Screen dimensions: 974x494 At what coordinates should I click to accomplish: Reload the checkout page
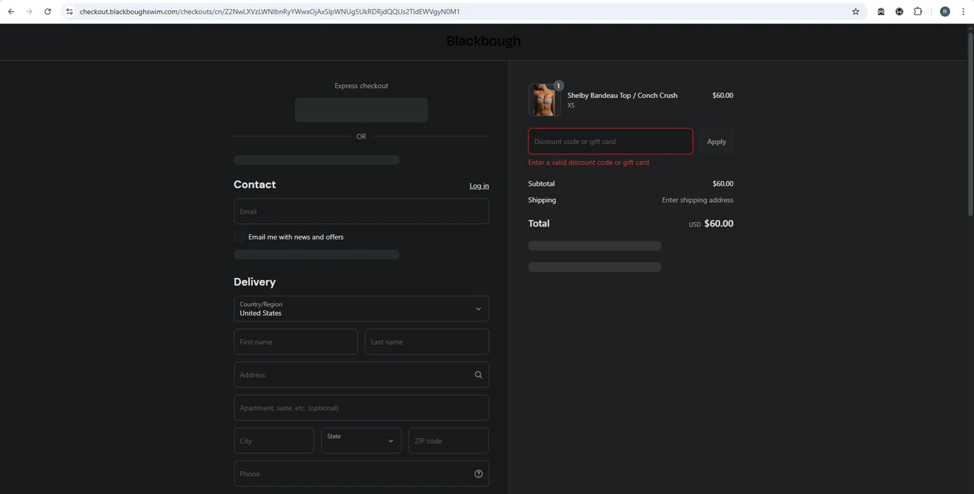pyautogui.click(x=47, y=12)
